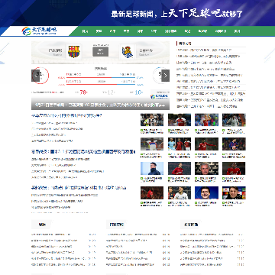
Task: Open thumbnail of red-and-white kit player on green pitch
Action: [180, 120]
